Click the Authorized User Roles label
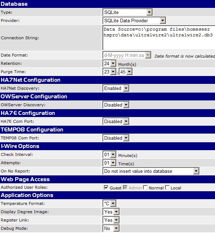 point(24,187)
